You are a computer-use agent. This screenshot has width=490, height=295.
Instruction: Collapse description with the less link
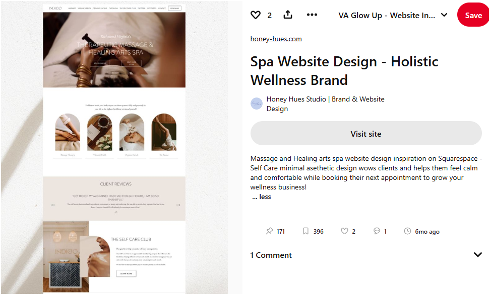coord(262,197)
